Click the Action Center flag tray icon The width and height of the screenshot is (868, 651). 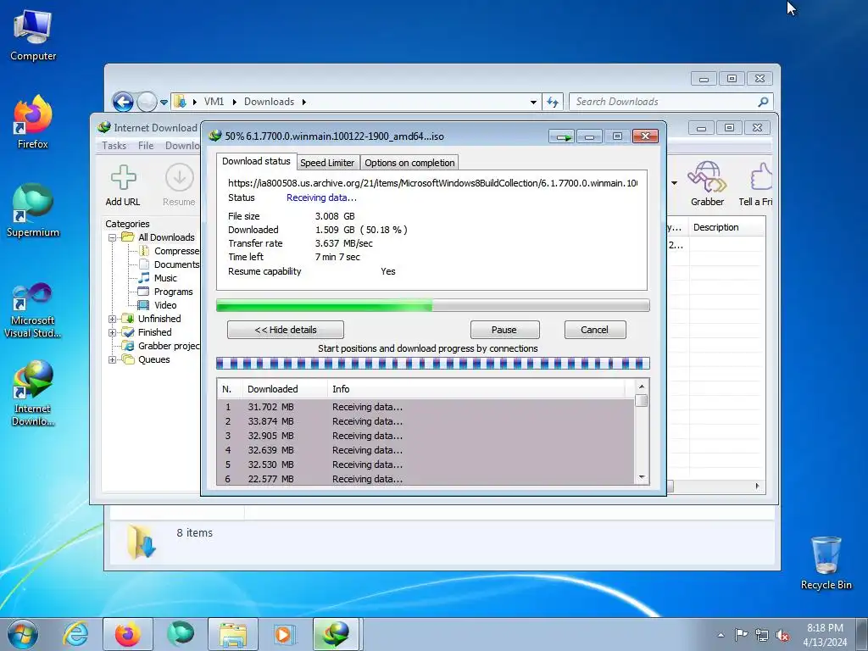coord(741,635)
